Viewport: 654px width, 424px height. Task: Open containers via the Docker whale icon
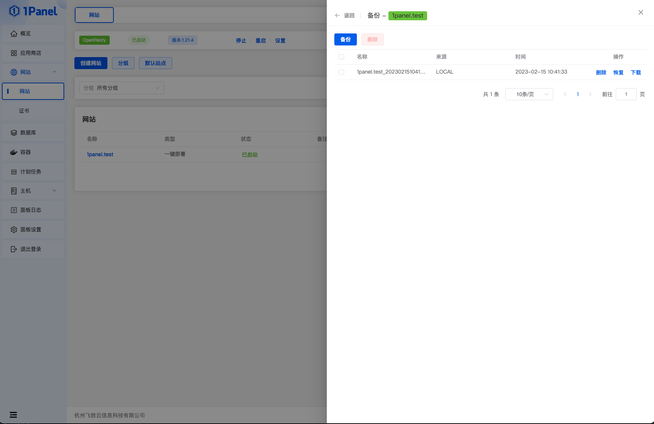[x=14, y=152]
